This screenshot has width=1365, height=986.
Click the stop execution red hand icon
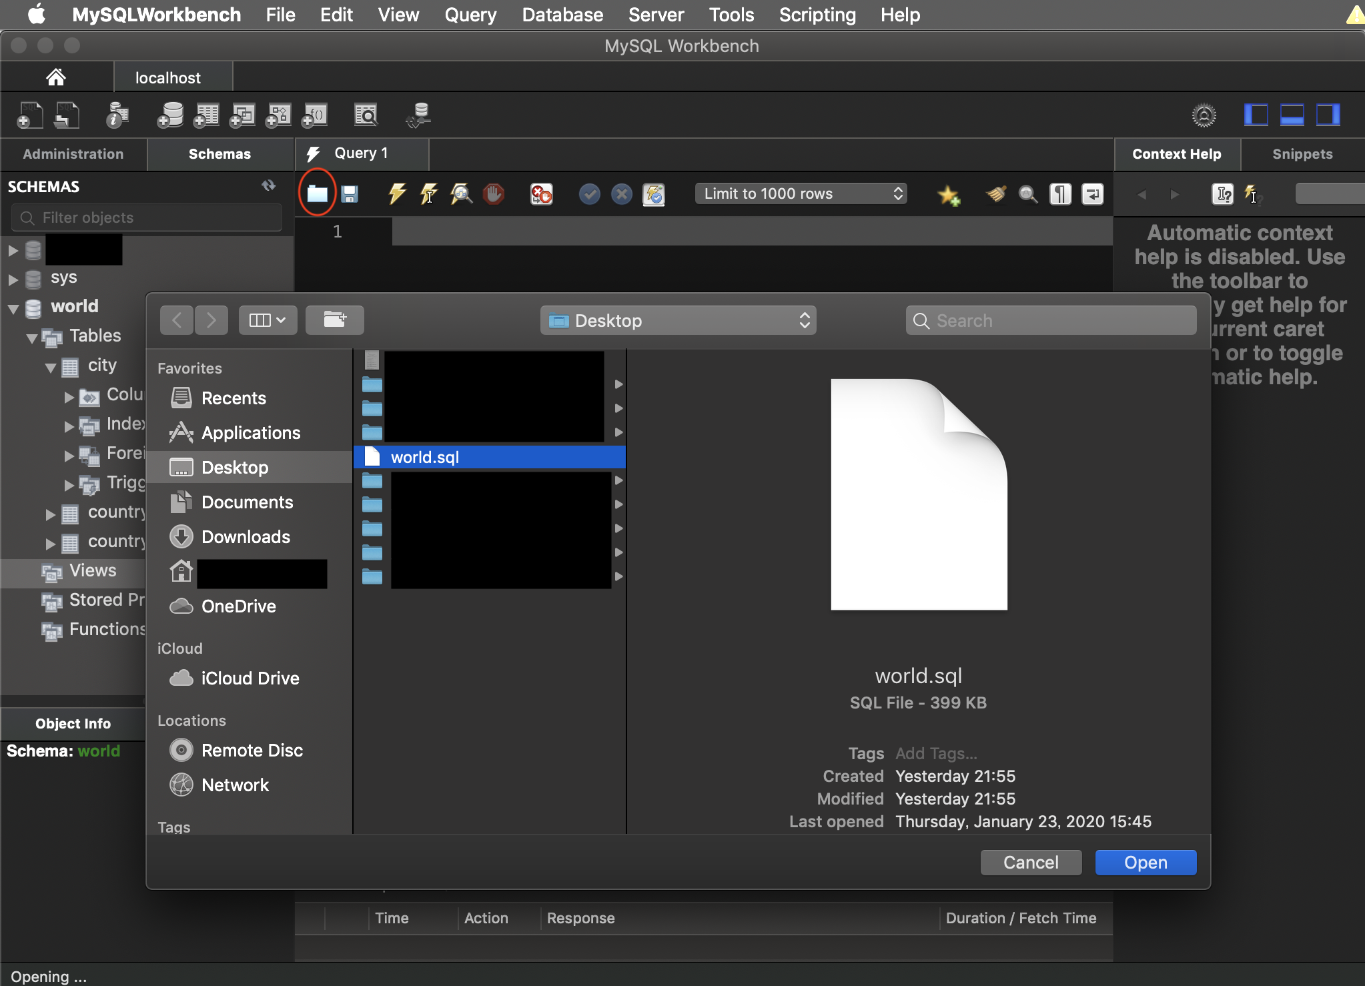pyautogui.click(x=494, y=194)
